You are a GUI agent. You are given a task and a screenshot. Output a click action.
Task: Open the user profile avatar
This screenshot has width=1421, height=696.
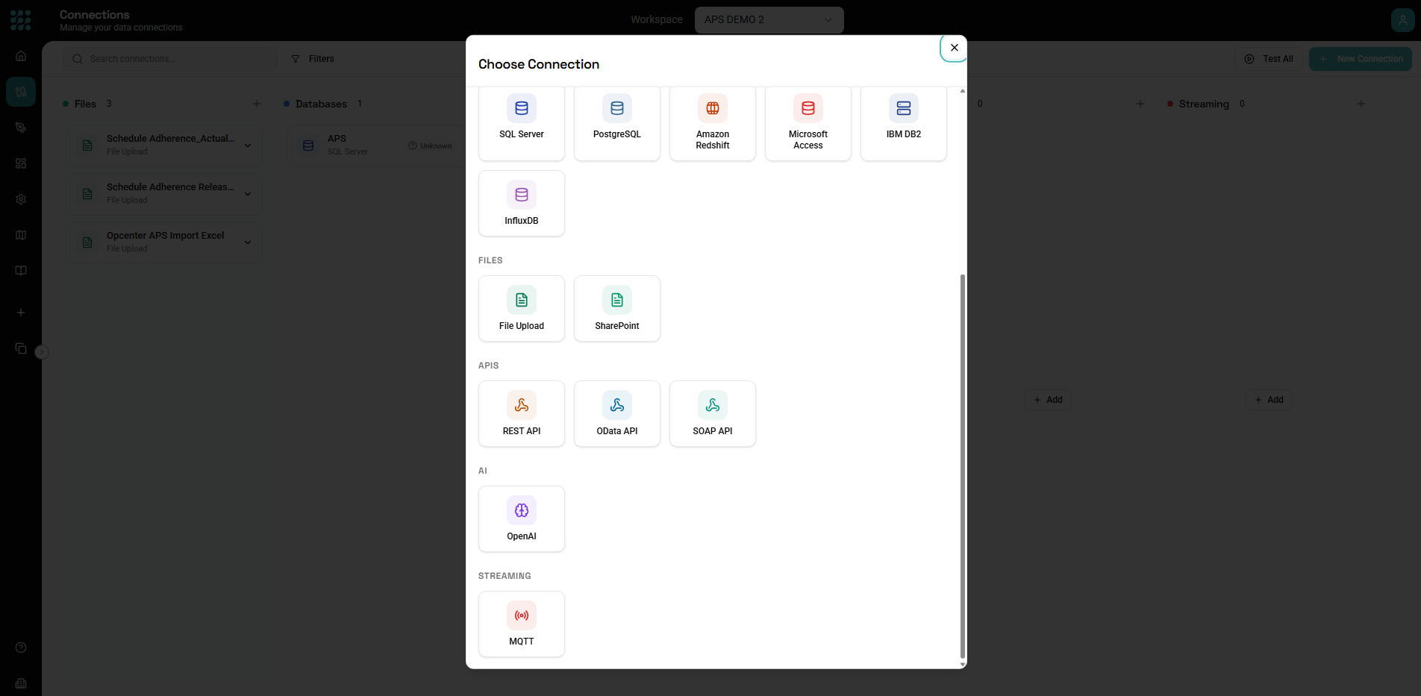pos(1402,20)
